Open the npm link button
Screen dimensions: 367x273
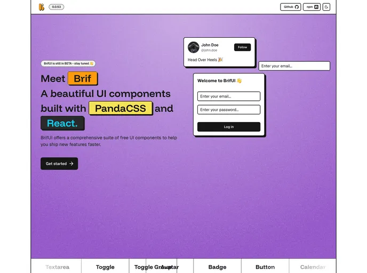pyautogui.click(x=312, y=7)
